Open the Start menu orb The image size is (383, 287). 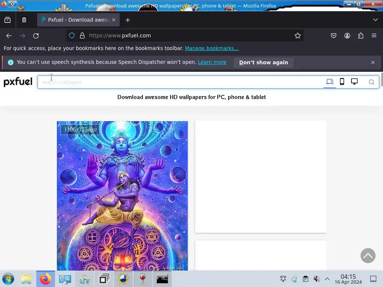click(8, 279)
